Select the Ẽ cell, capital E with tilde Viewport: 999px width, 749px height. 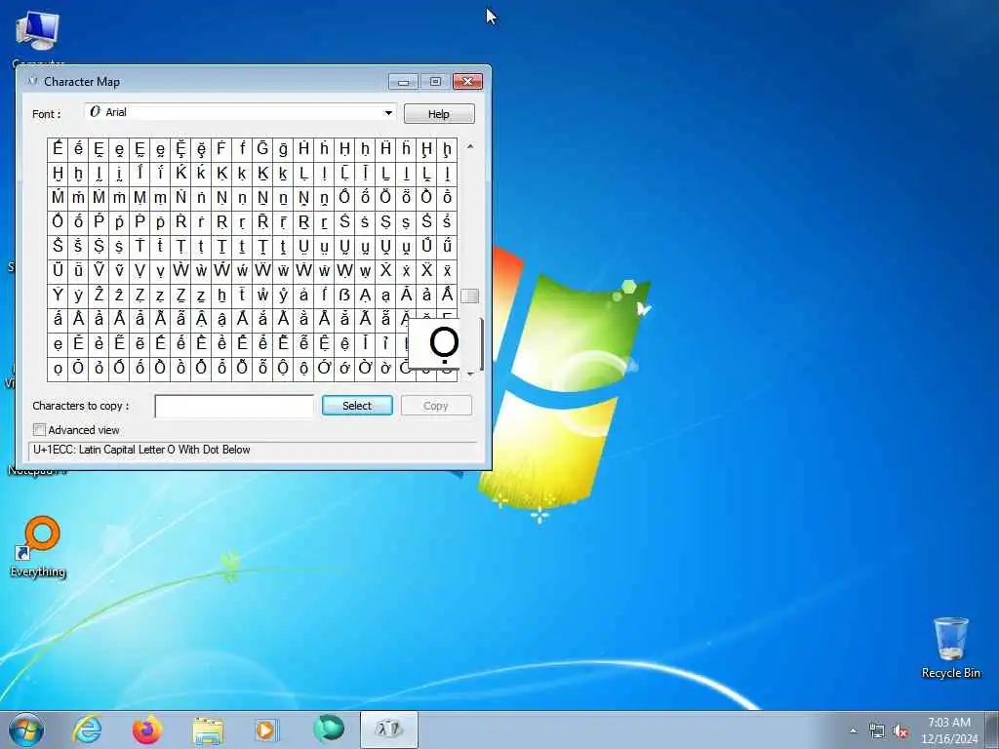119,344
